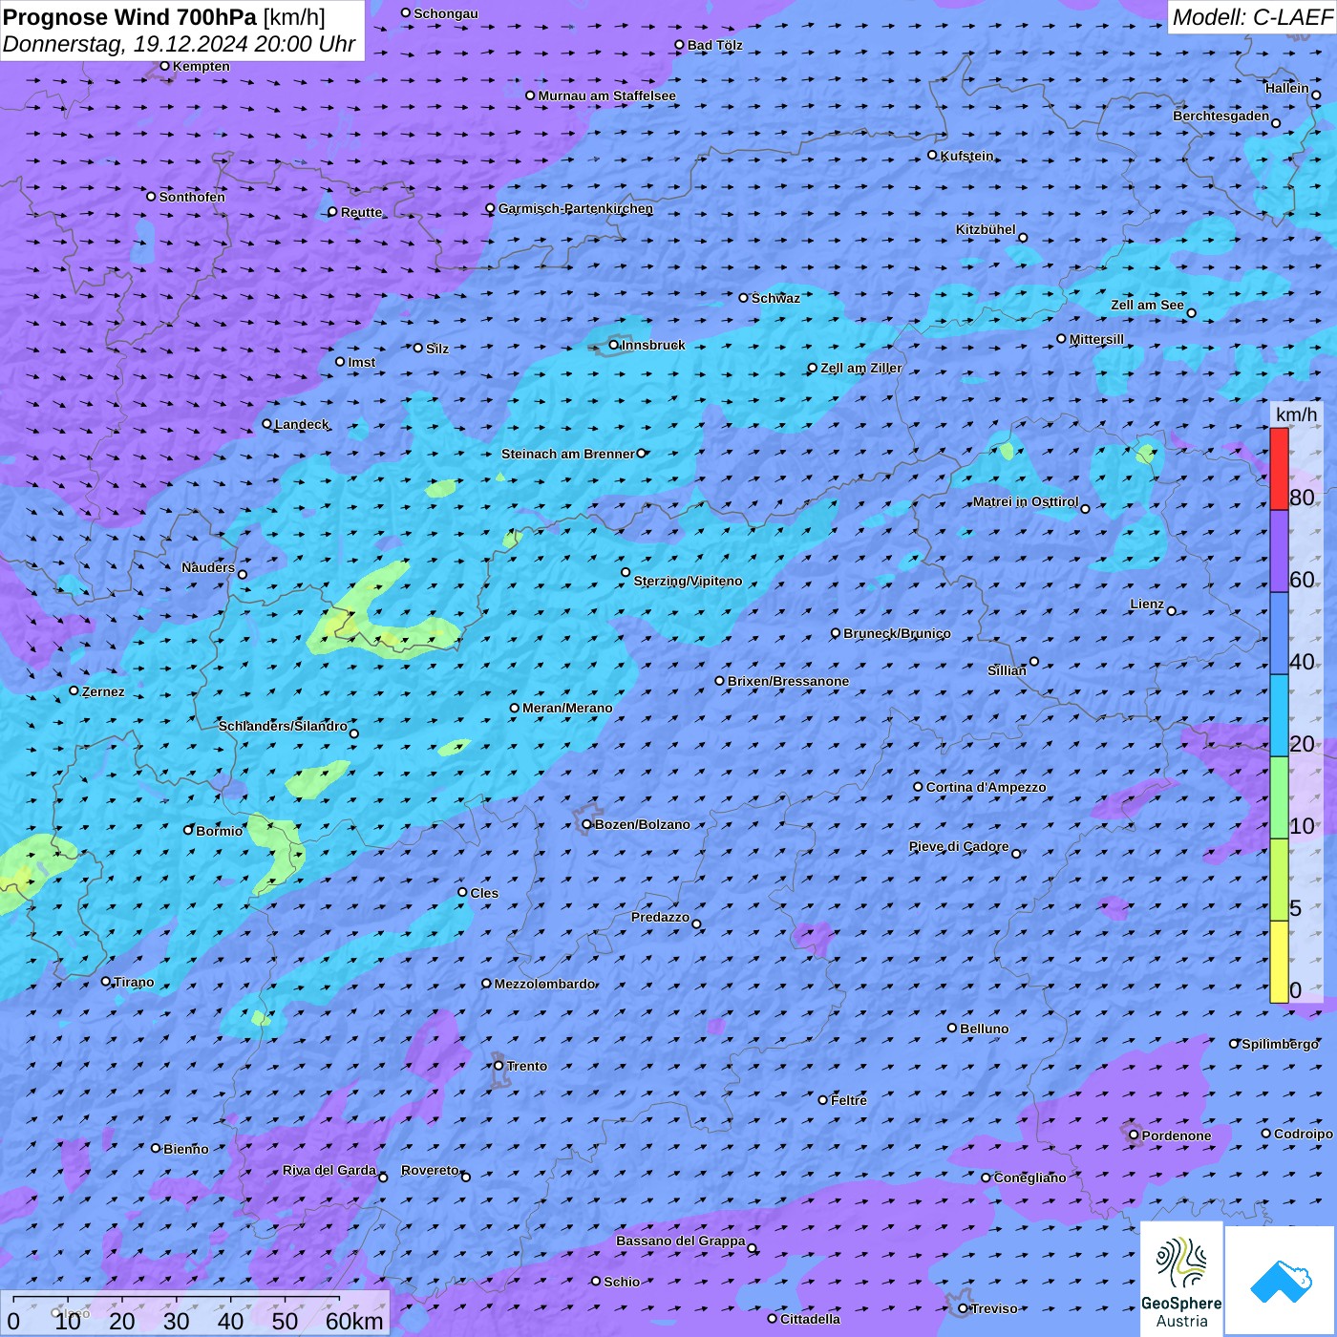Click the Reutte city label
The image size is (1337, 1337).
[x=361, y=212]
